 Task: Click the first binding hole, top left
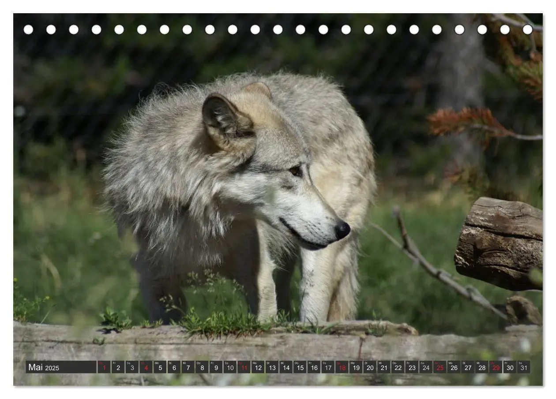pos(28,30)
